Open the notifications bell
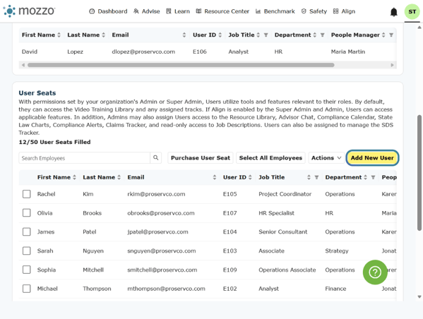 tap(394, 12)
